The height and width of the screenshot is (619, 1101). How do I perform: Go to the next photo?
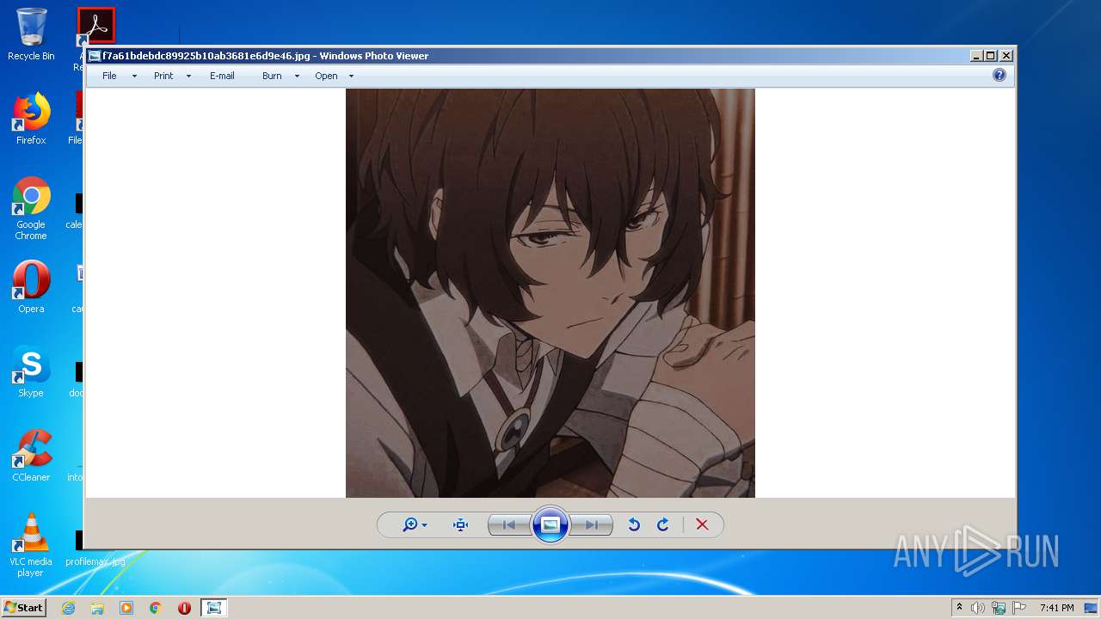(592, 524)
